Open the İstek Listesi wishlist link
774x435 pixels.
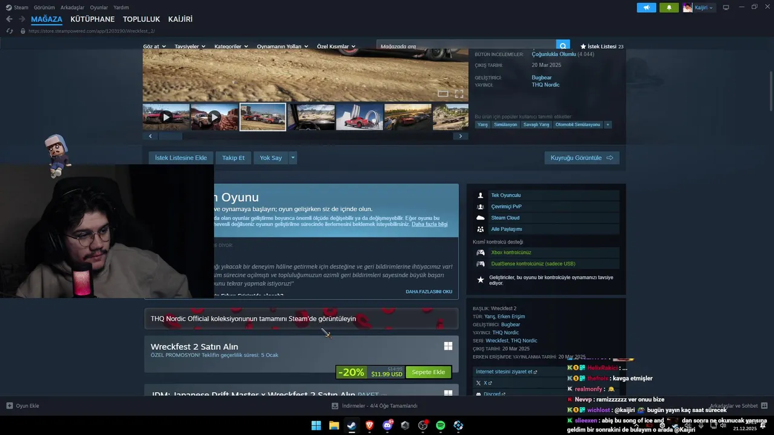602,46
